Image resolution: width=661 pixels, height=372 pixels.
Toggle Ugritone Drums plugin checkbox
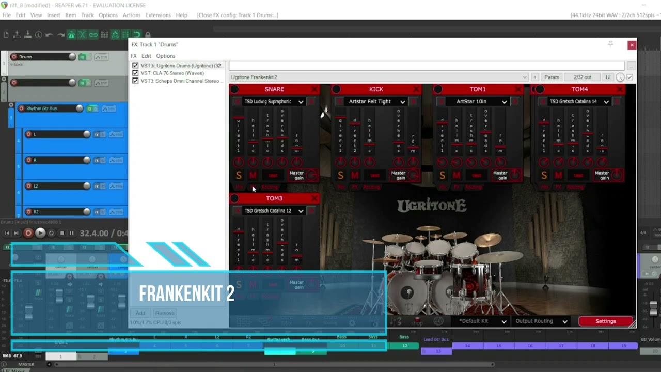coord(135,66)
